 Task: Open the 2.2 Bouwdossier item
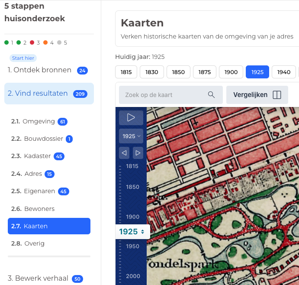42,139
